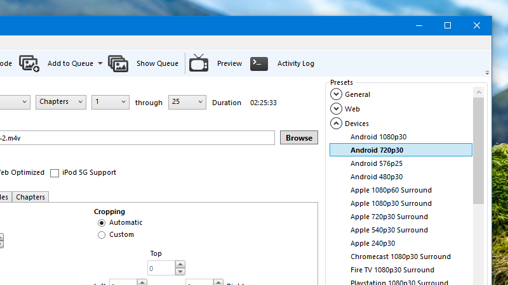
Task: Open the start chapter 1 dropdown
Action: click(x=110, y=102)
